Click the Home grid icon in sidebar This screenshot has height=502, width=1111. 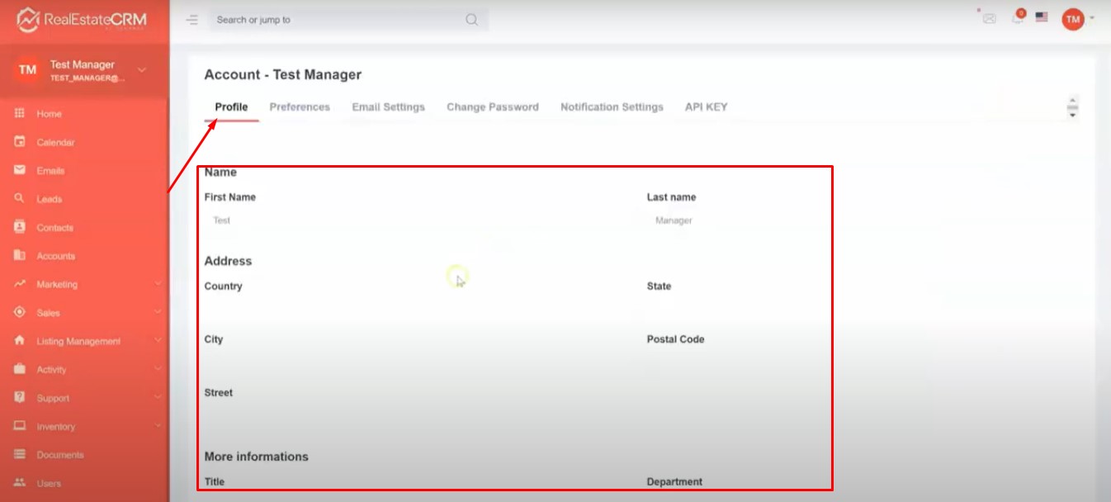[x=20, y=114]
